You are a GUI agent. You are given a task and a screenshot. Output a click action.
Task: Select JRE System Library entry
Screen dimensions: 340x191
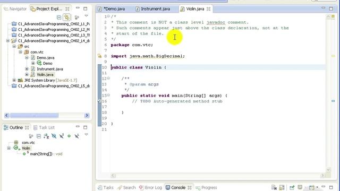point(50,80)
